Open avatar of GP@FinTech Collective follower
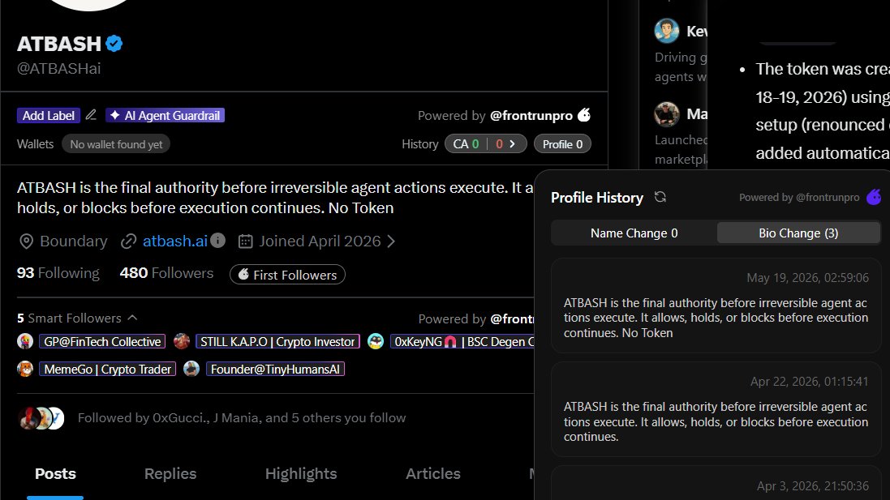This screenshot has height=500, width=890. pyautogui.click(x=25, y=341)
